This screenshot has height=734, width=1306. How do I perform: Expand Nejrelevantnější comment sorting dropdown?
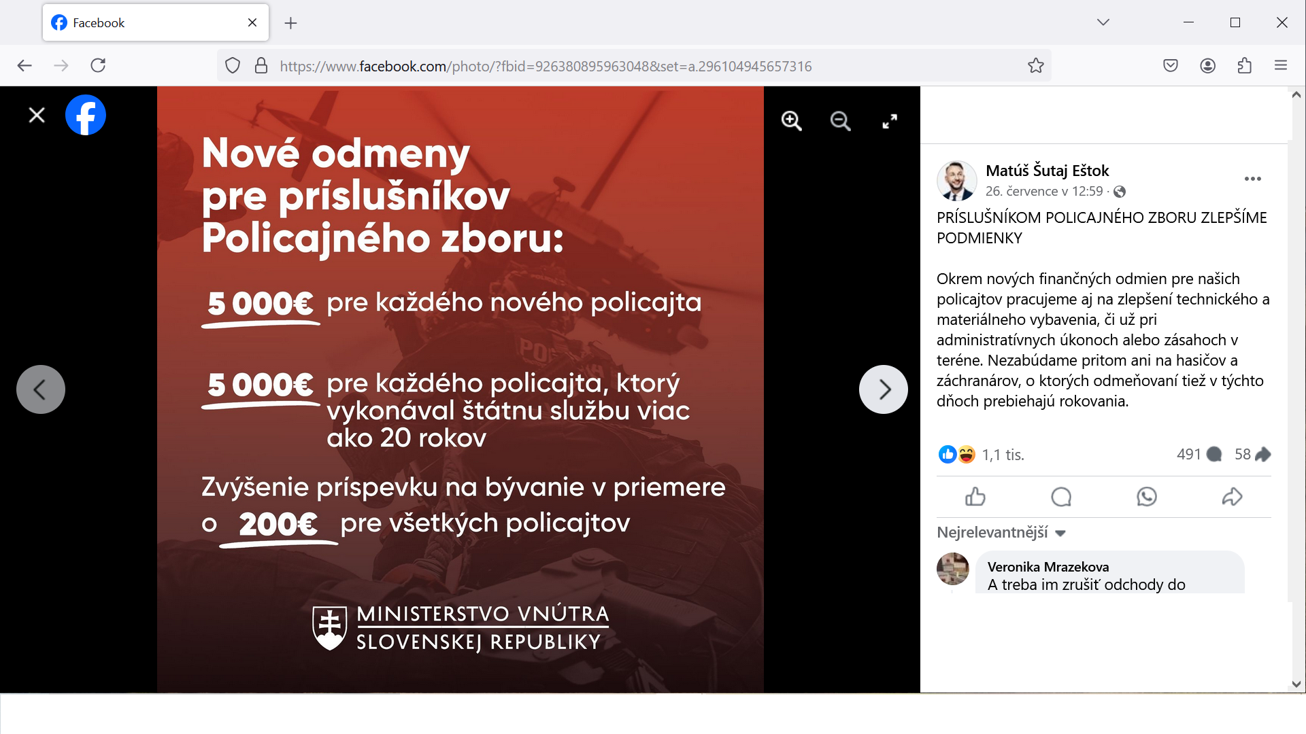(1001, 533)
